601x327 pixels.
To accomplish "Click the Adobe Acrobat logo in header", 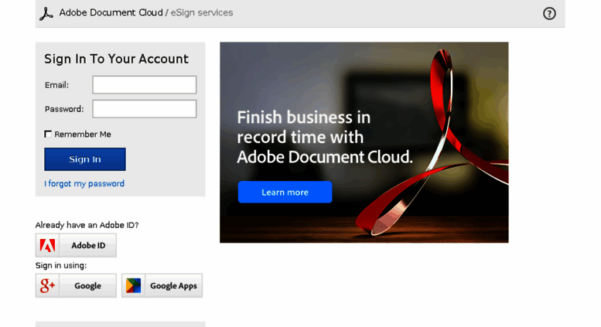I will click(x=46, y=13).
